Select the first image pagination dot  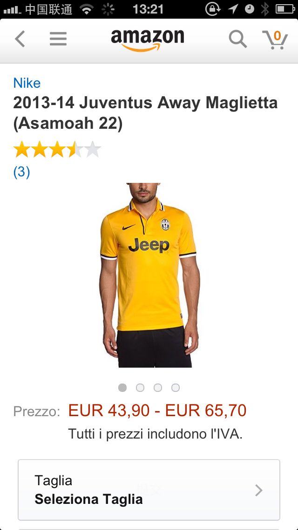point(122,388)
